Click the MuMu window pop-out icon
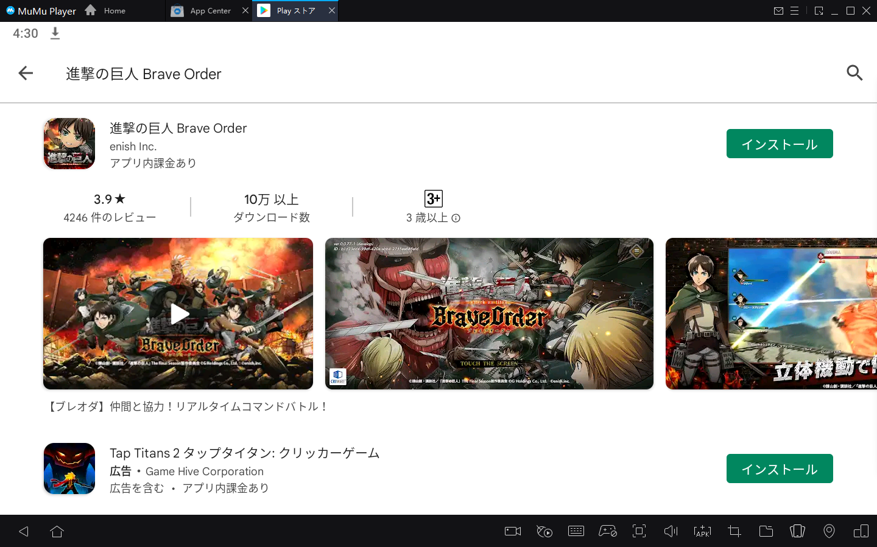Screen dimensions: 877x547 click(x=819, y=11)
